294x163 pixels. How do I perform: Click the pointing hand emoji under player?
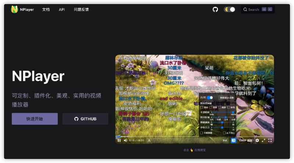point(191,150)
